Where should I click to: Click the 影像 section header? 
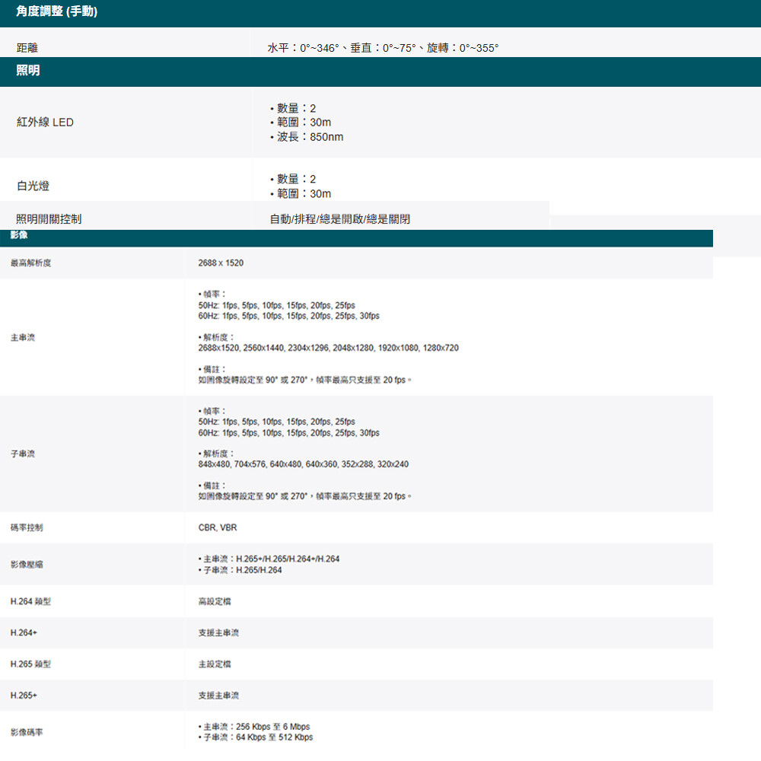(18, 236)
